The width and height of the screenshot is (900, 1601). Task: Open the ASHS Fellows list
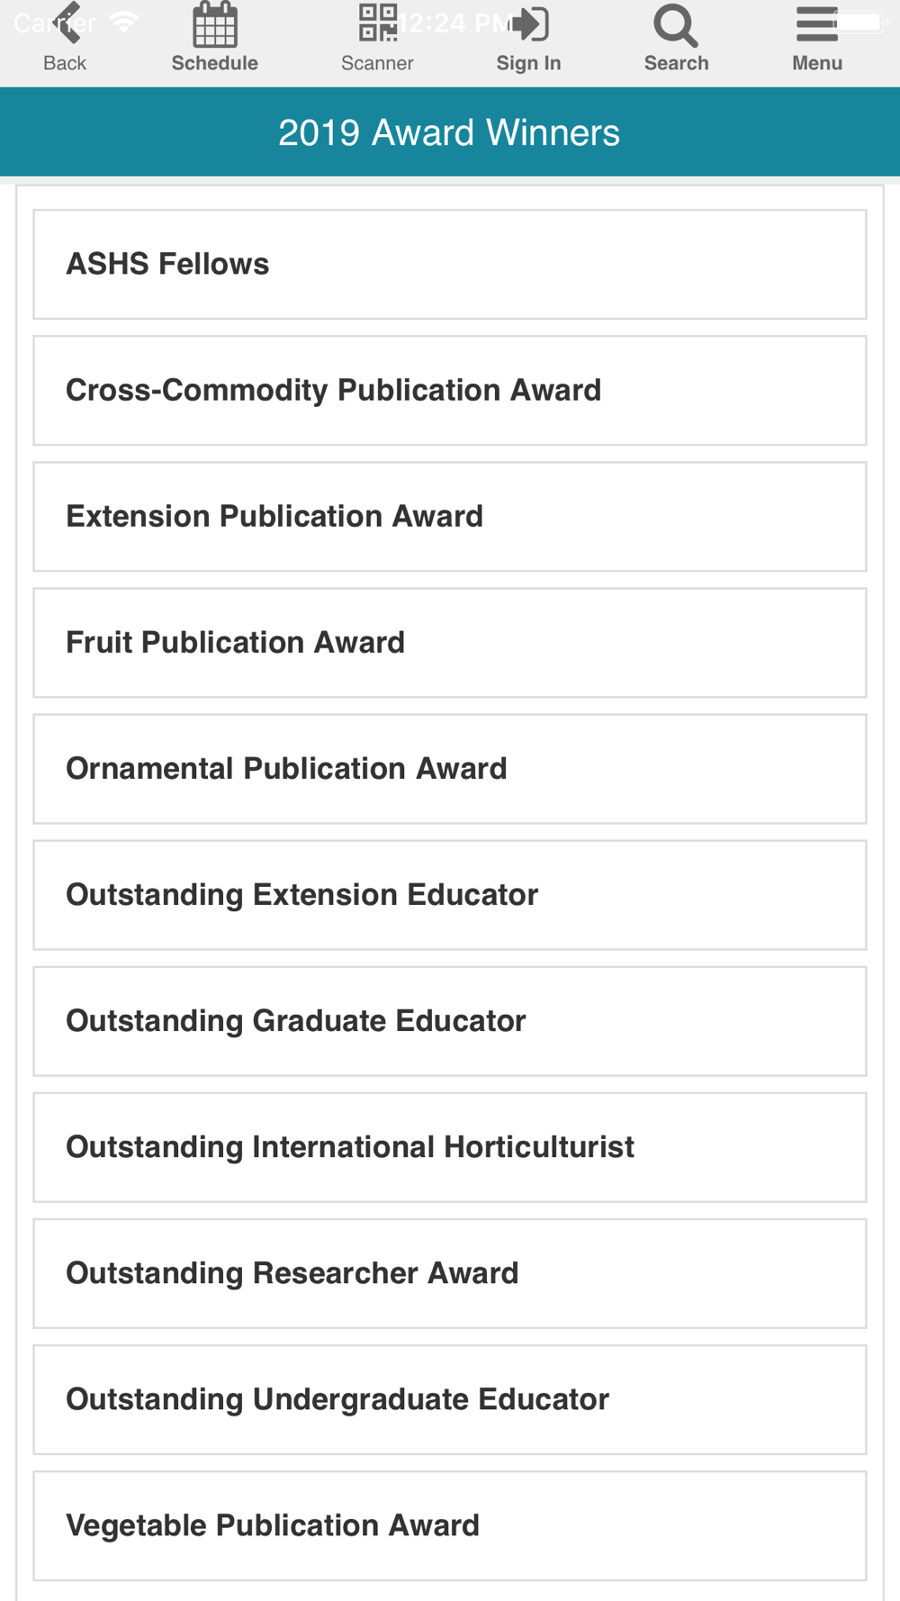point(450,265)
